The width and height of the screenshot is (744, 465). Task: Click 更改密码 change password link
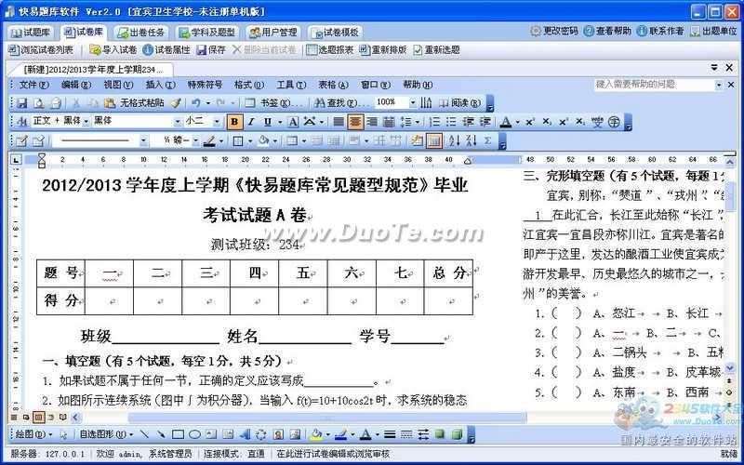554,32
